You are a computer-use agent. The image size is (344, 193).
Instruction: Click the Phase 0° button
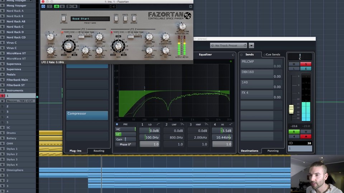pos(125,144)
